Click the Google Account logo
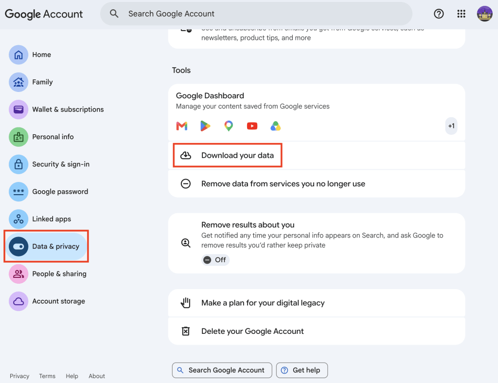Viewport: 498px width, 383px height. (x=44, y=14)
